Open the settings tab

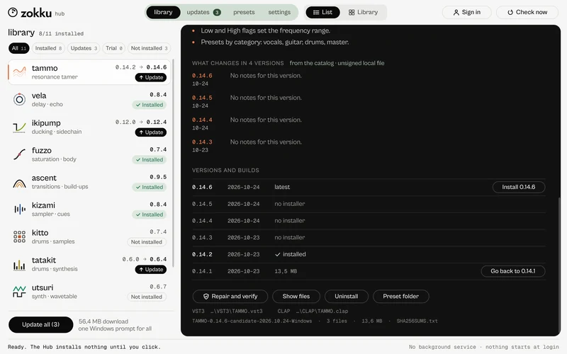(x=279, y=12)
